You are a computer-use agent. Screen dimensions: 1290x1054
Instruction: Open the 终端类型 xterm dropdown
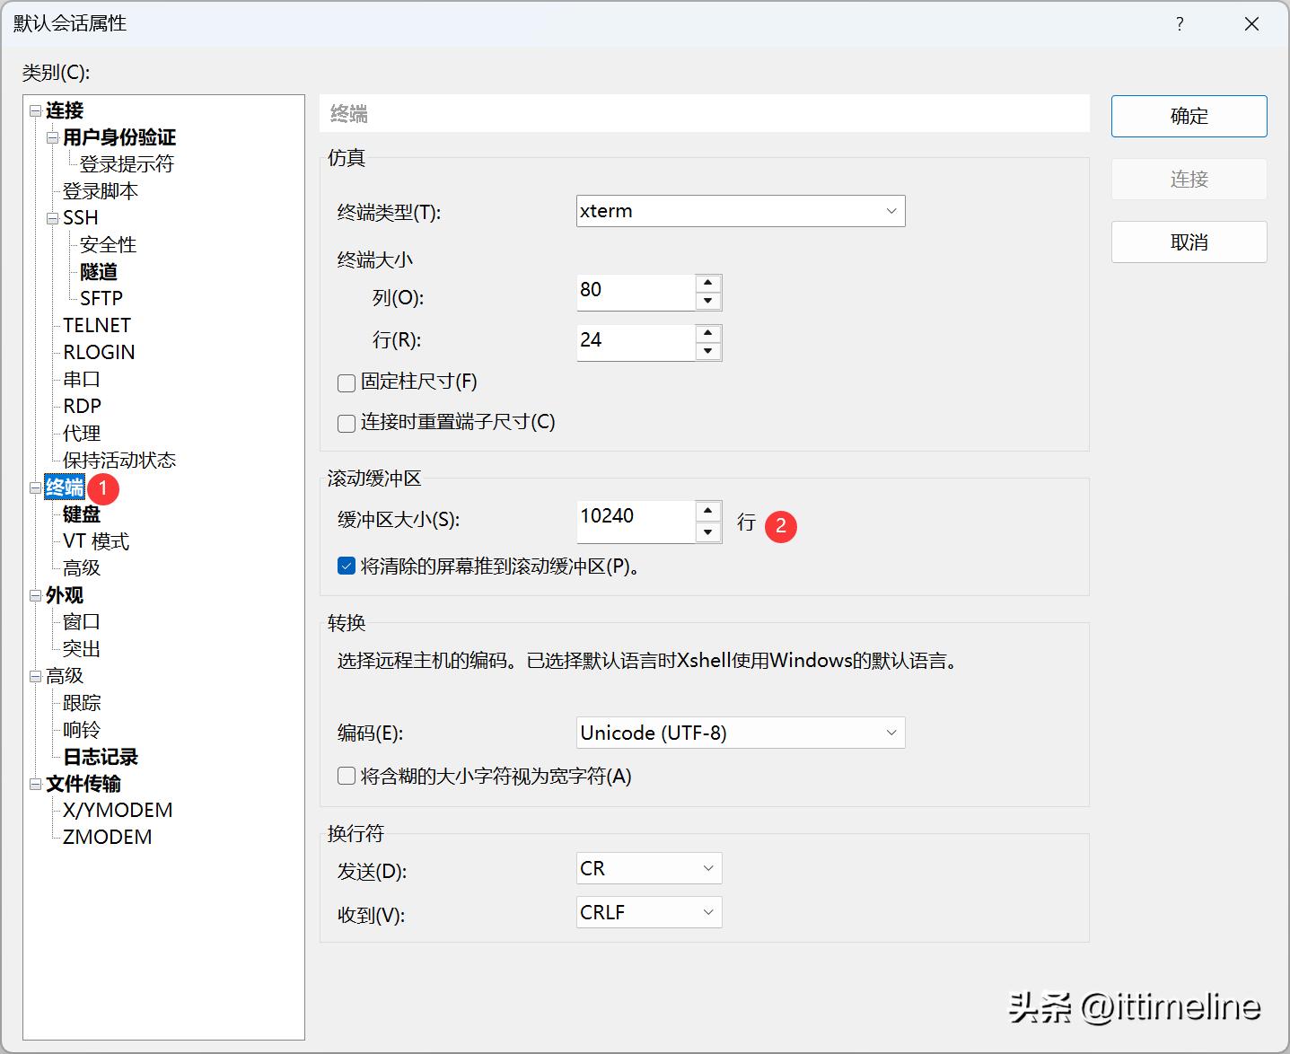[x=740, y=211]
